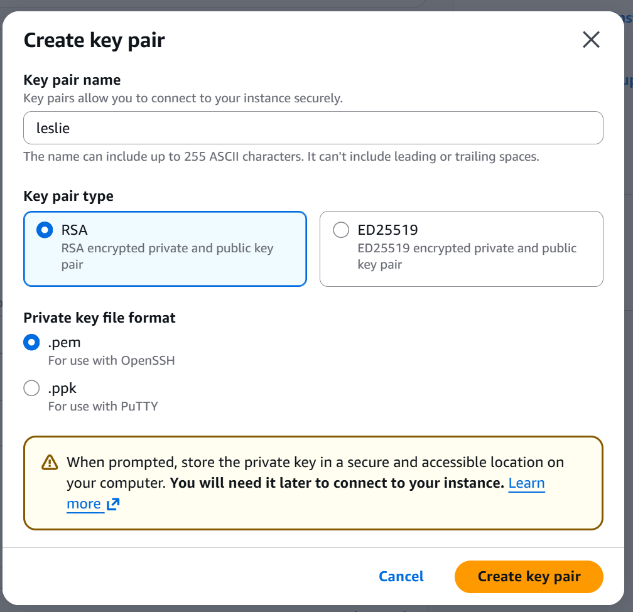Image resolution: width=633 pixels, height=612 pixels.
Task: Open the Learn more link
Action: pos(526,483)
